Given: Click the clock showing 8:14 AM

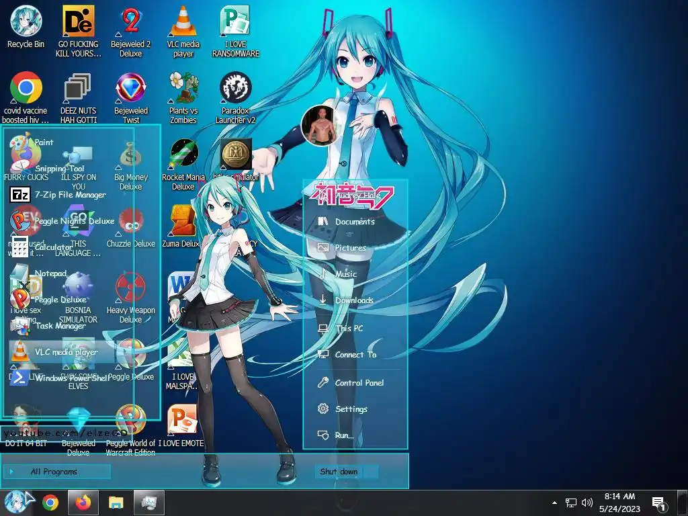Looking at the screenshot, I should [619, 503].
